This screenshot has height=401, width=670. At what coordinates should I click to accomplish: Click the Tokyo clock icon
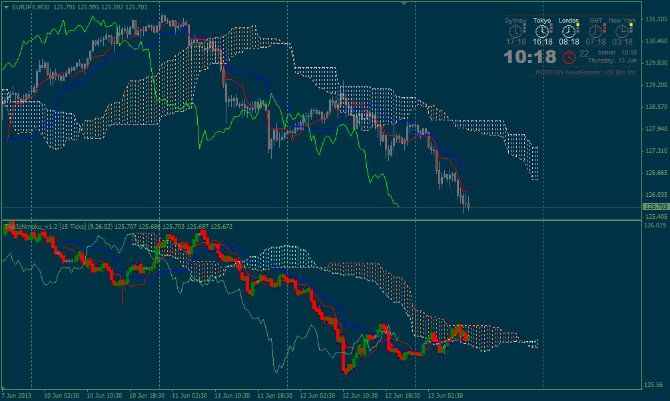(x=542, y=31)
